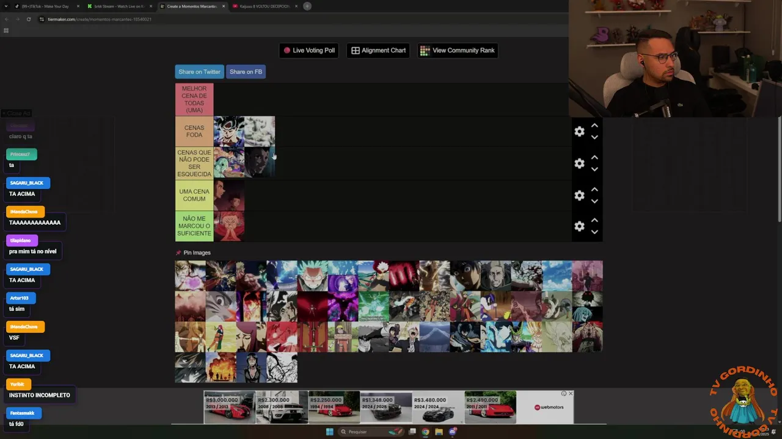Viewport: 782px width, 439px height.
Task: Open the R$2.490.000 car ad
Action: pos(490,407)
